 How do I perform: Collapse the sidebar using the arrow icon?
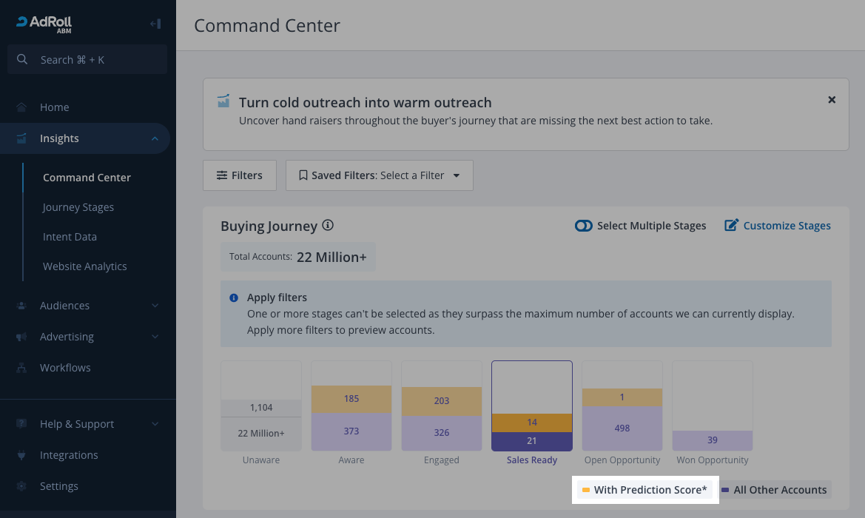[x=155, y=24]
